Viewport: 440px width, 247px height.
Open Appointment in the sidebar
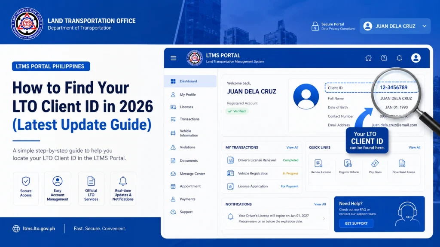click(x=190, y=186)
